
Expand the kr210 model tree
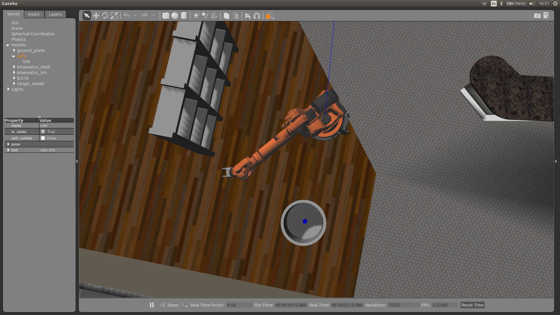pos(14,78)
